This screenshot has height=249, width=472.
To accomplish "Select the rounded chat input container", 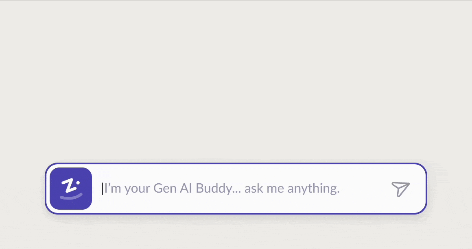I will (x=236, y=188).
